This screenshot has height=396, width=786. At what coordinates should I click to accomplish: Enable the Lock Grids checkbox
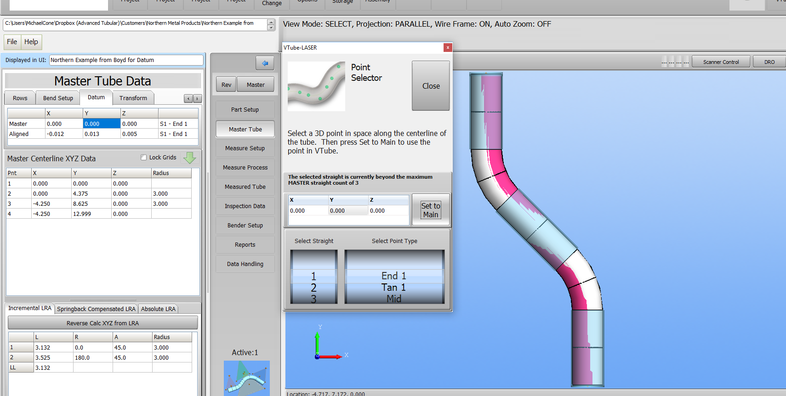pyautogui.click(x=144, y=158)
